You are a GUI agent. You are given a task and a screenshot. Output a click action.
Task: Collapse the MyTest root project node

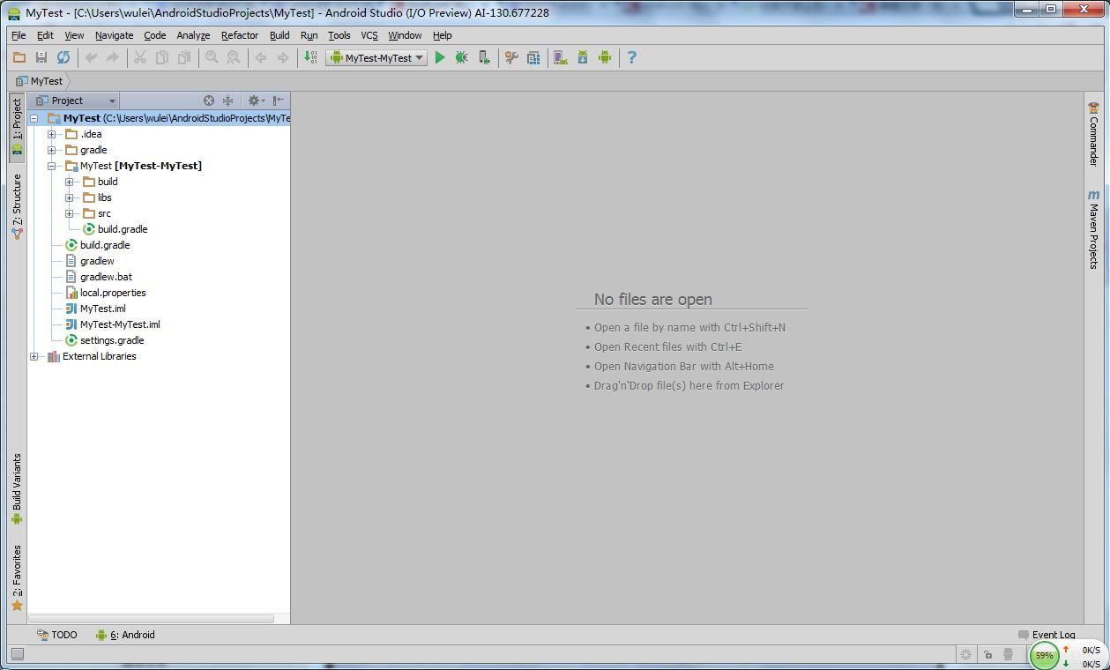[x=34, y=118]
